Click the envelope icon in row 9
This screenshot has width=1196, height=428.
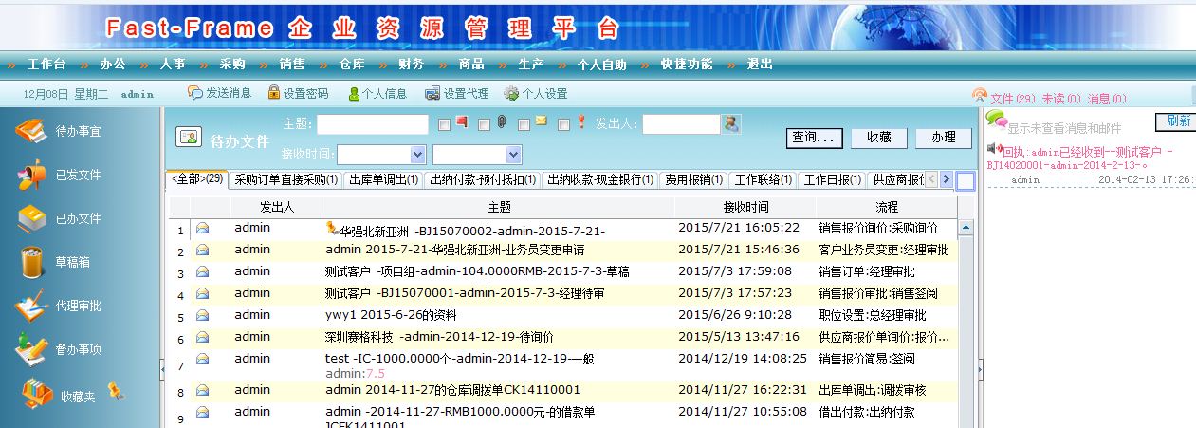coord(203,413)
